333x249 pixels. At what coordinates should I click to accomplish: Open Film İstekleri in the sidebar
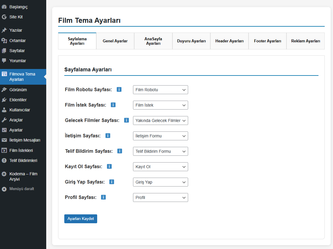[21, 150]
